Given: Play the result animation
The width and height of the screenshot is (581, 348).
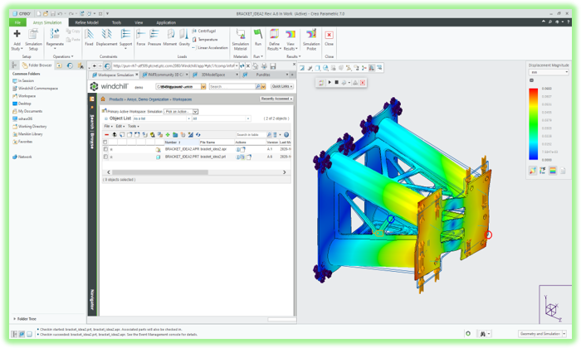Looking at the screenshot, I should pyautogui.click(x=330, y=83).
